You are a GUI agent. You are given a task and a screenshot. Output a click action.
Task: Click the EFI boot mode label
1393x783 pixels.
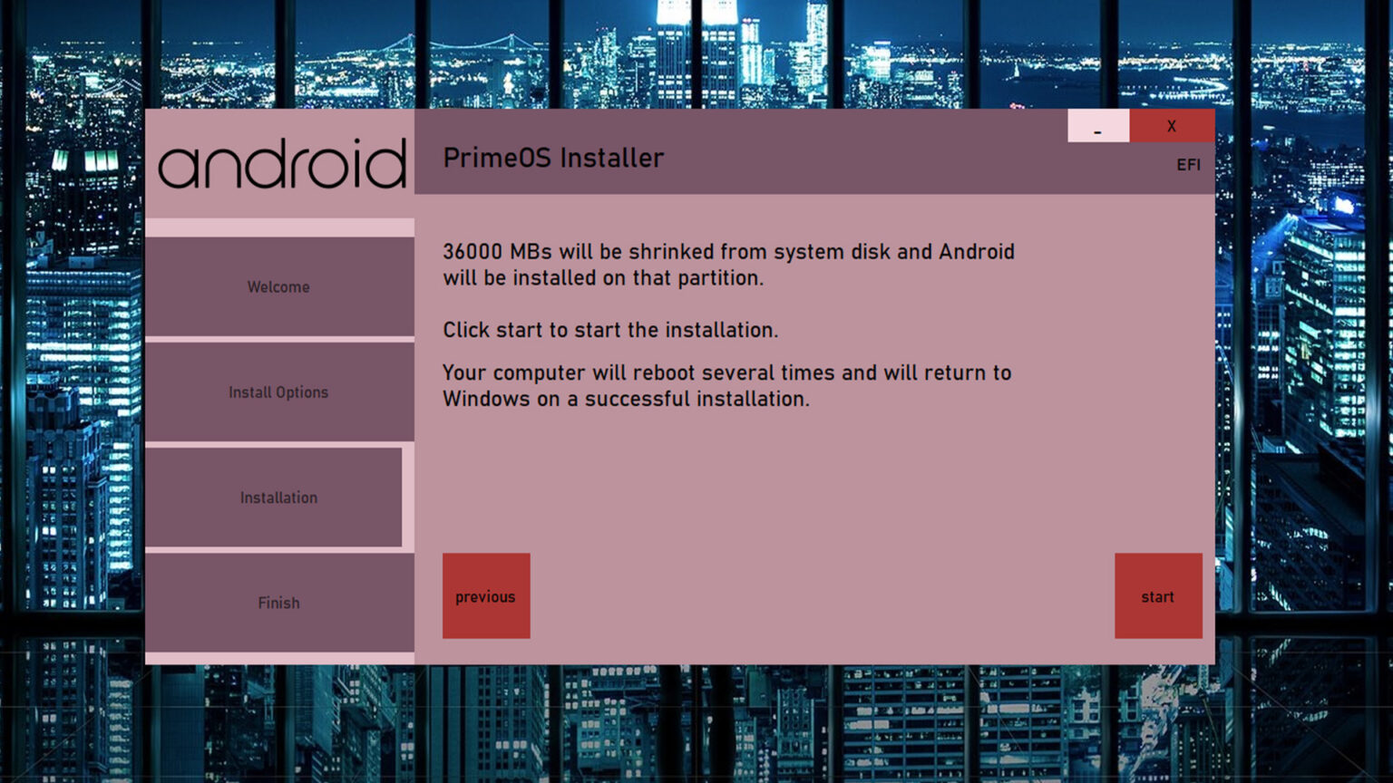tap(1187, 164)
